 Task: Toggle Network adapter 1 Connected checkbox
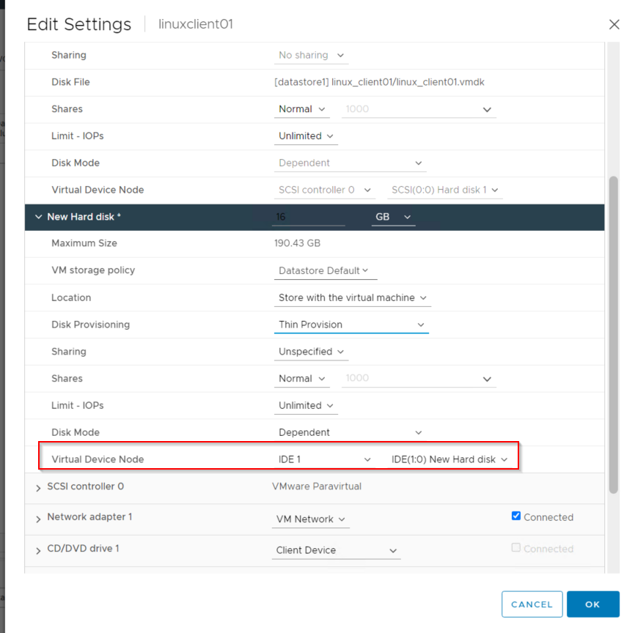[x=516, y=517]
